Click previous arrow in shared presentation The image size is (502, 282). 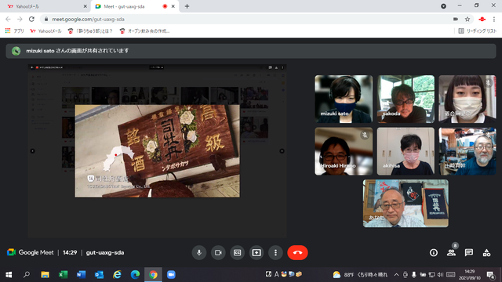tap(33, 151)
